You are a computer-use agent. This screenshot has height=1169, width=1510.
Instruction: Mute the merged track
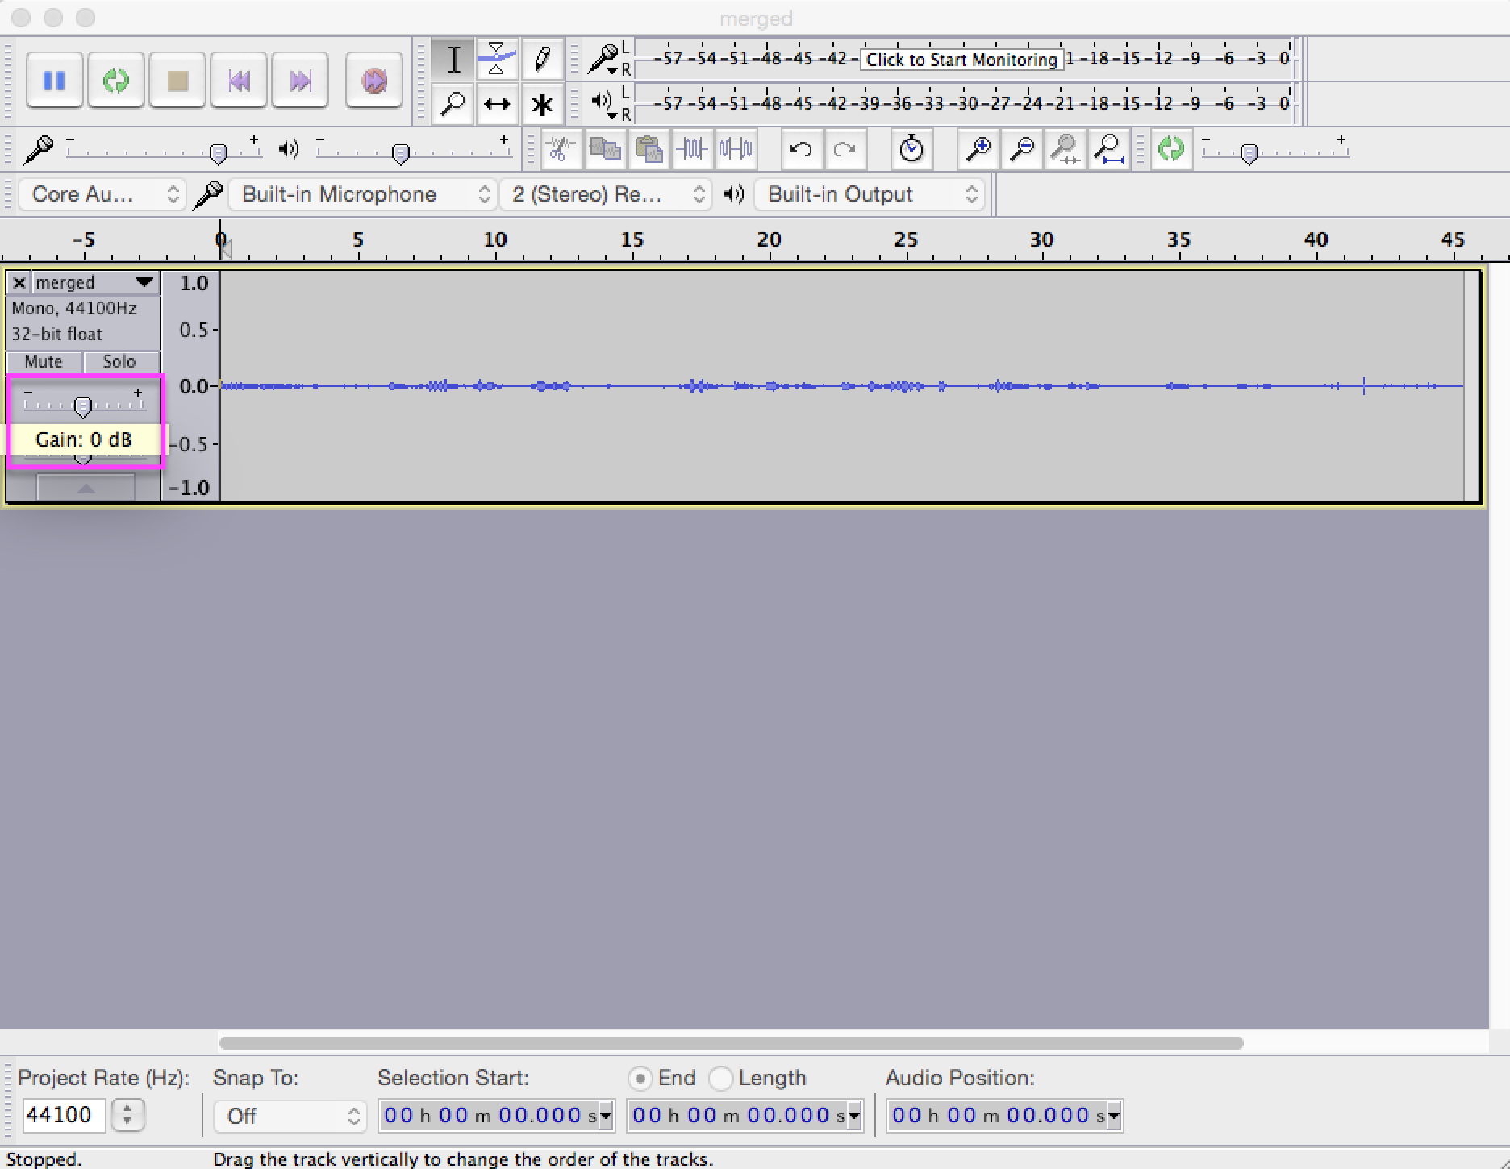pos(44,361)
